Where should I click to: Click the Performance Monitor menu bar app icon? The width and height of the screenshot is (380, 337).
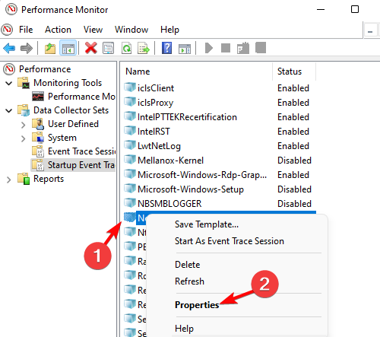(x=7, y=30)
